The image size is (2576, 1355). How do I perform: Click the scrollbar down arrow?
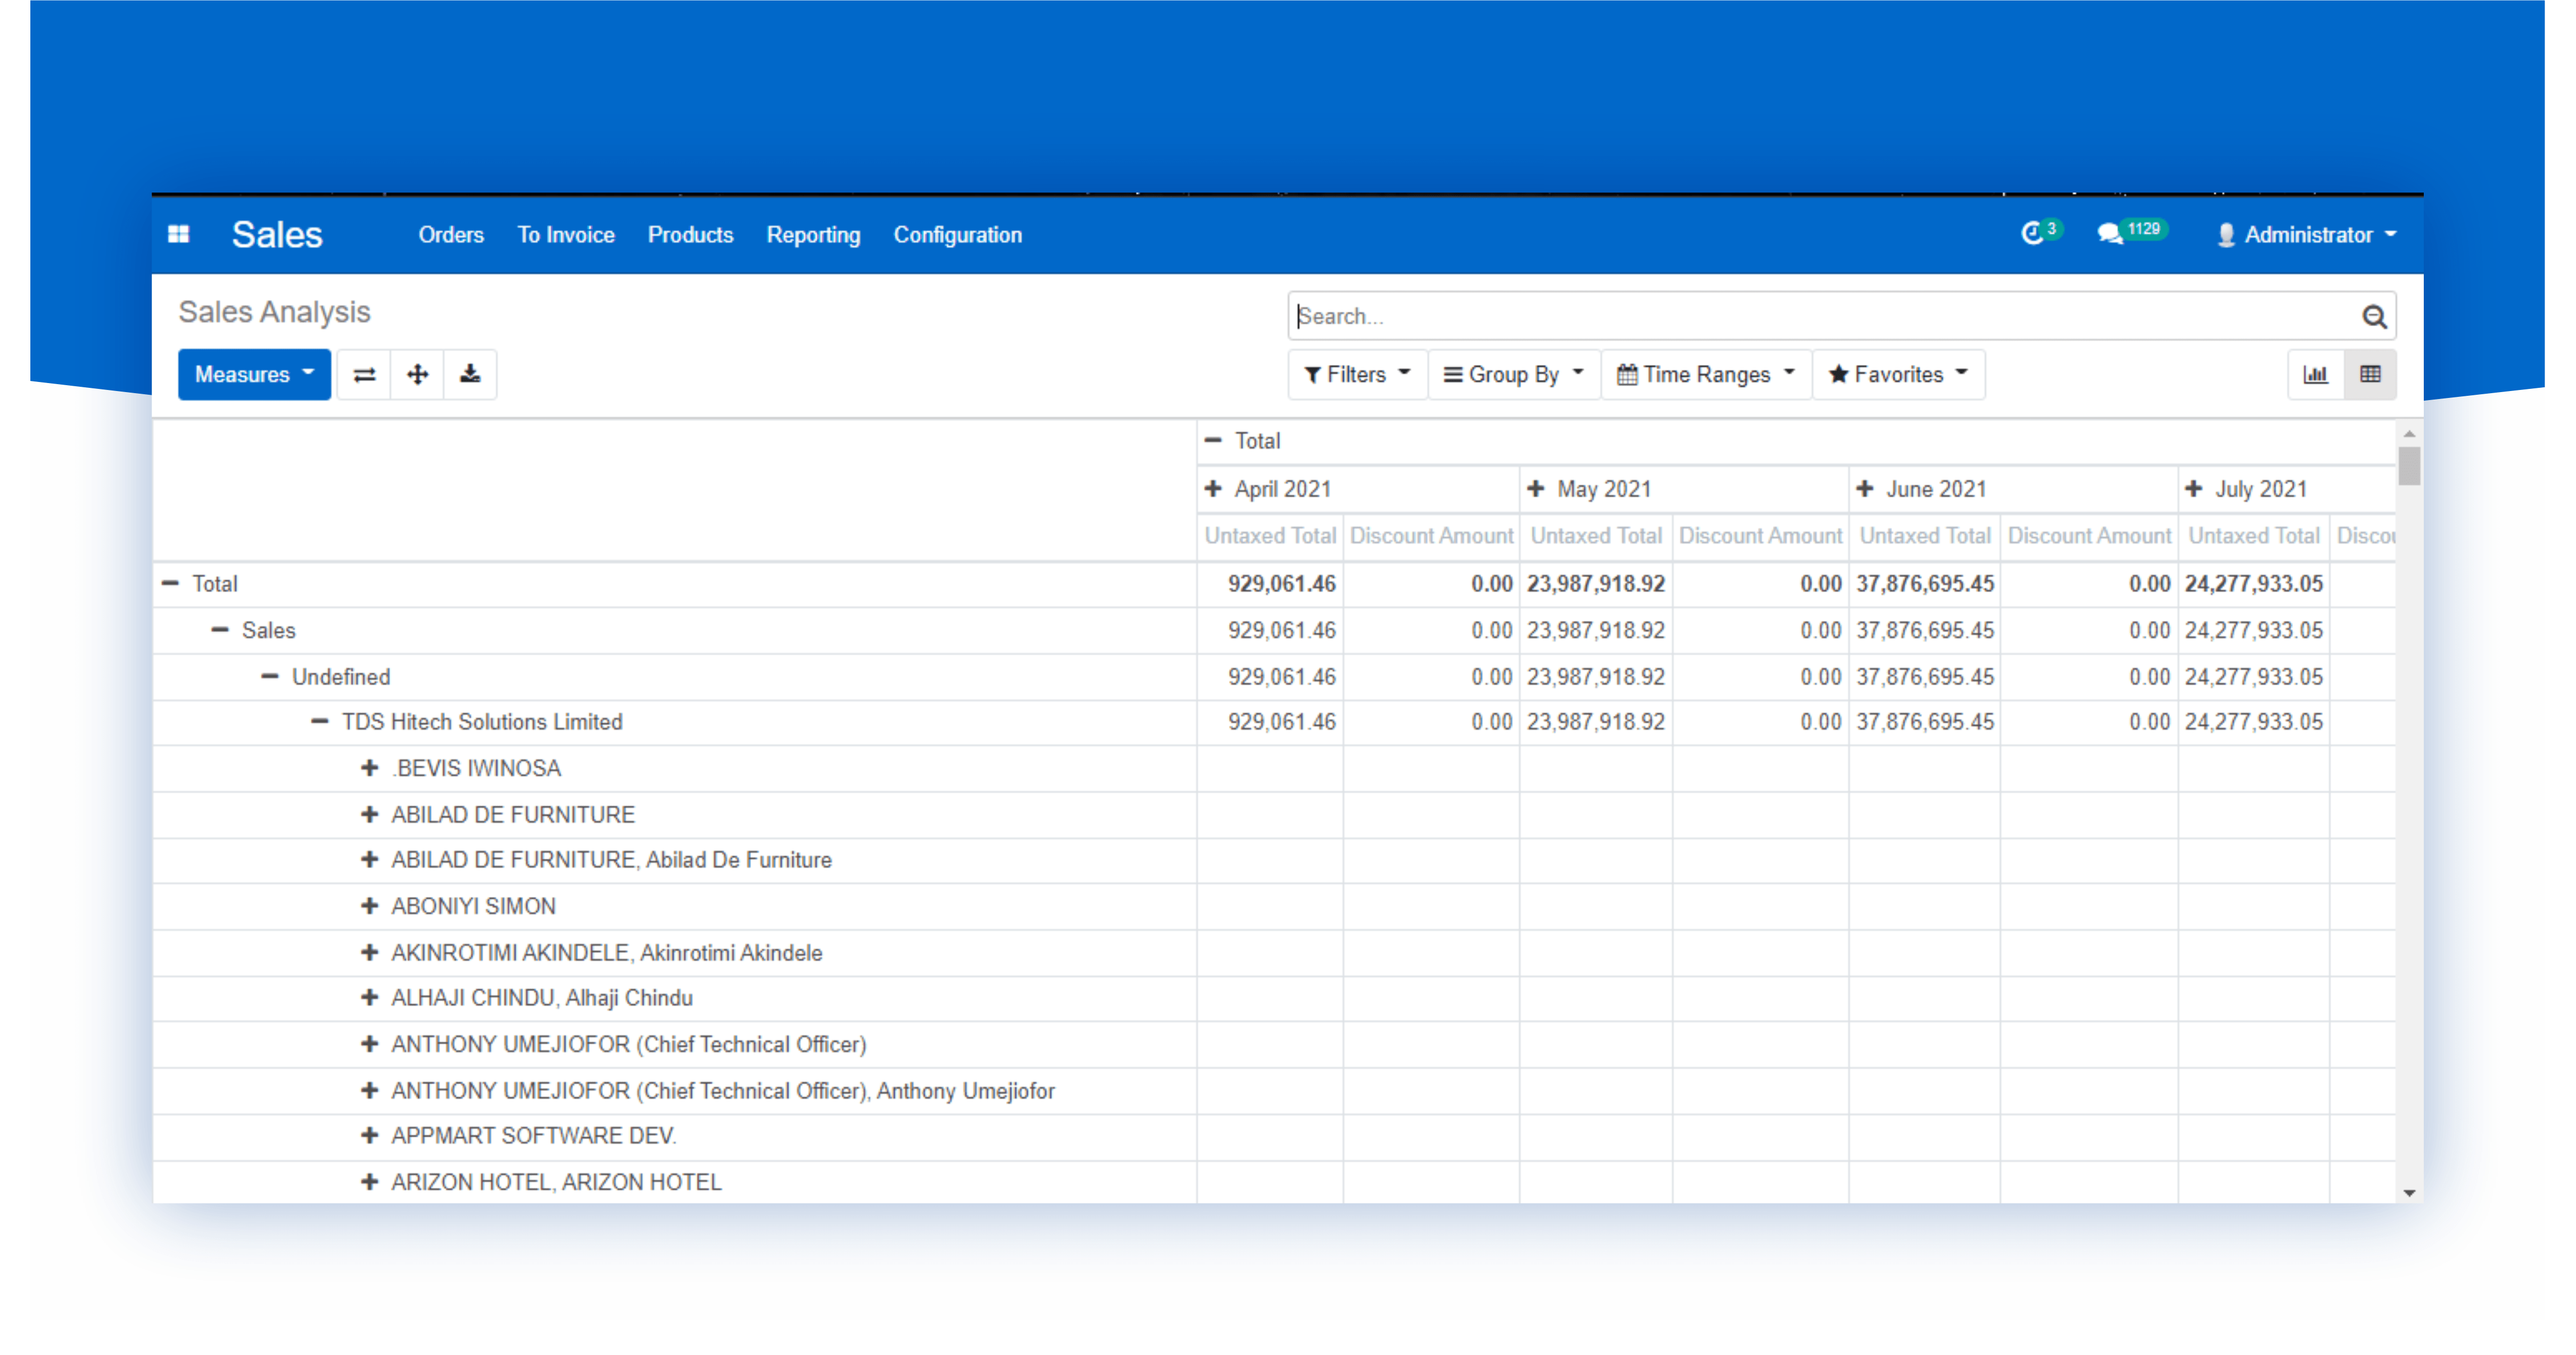click(x=2409, y=1193)
